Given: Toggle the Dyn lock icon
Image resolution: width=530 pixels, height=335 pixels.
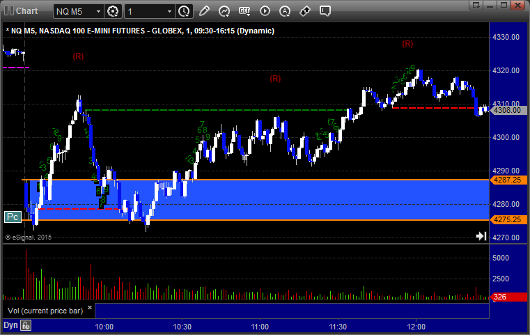Looking at the screenshot, I should (26, 325).
